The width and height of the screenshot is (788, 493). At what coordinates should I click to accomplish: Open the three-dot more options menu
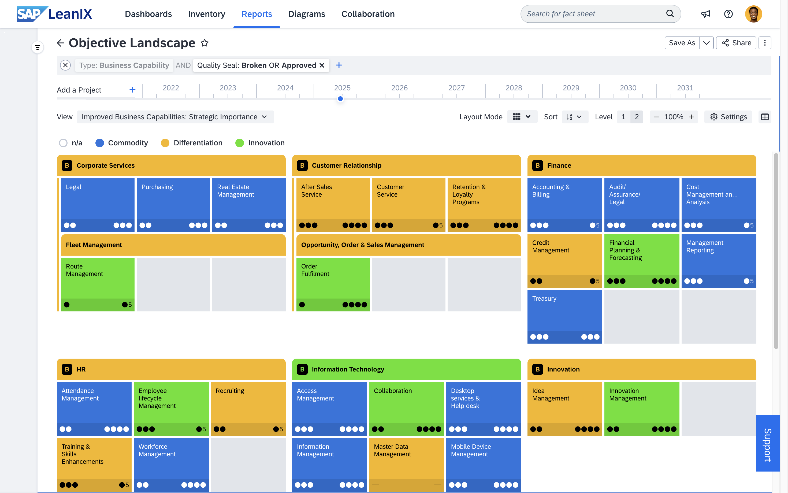(x=764, y=43)
